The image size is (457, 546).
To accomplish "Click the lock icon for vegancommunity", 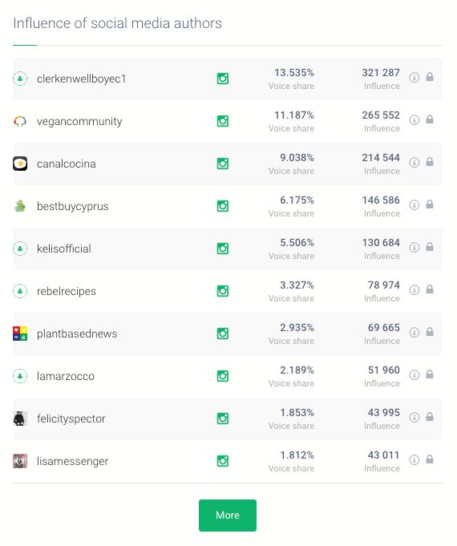I will 430,119.
